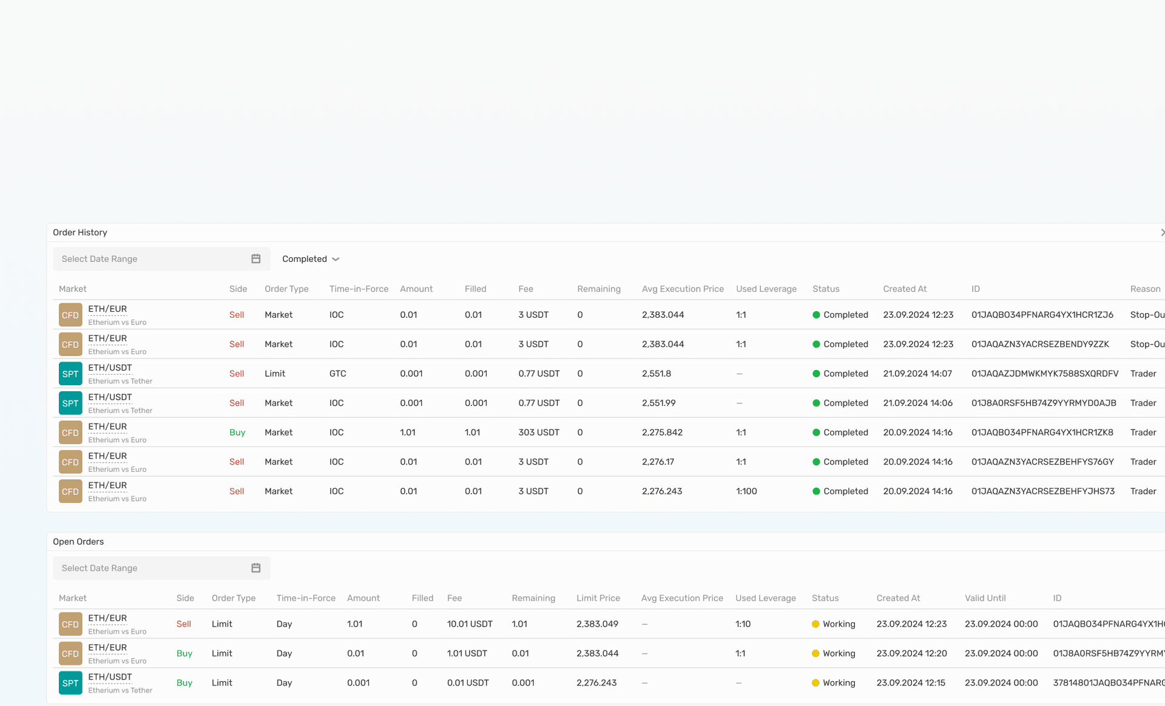The width and height of the screenshot is (1165, 706).
Task: Click the green Buy side in Order History
Action: coord(237,432)
